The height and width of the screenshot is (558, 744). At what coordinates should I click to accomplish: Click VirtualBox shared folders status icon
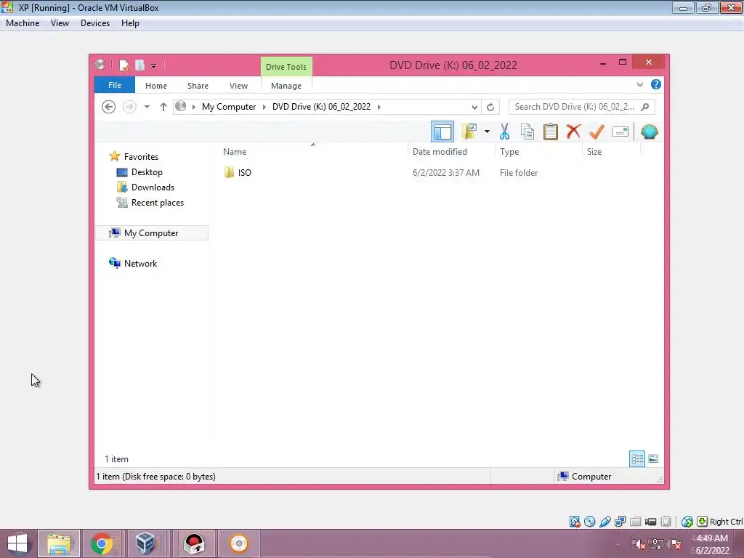(635, 522)
